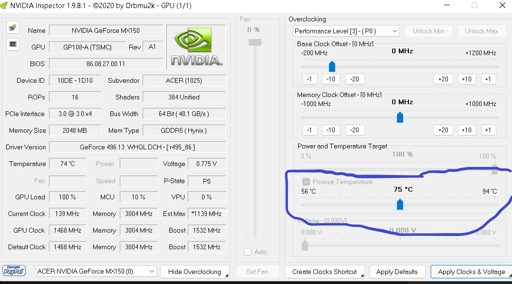Click -1 under Base Clock Offset
Viewport: 512px width, 284px height.
pyautogui.click(x=309, y=79)
